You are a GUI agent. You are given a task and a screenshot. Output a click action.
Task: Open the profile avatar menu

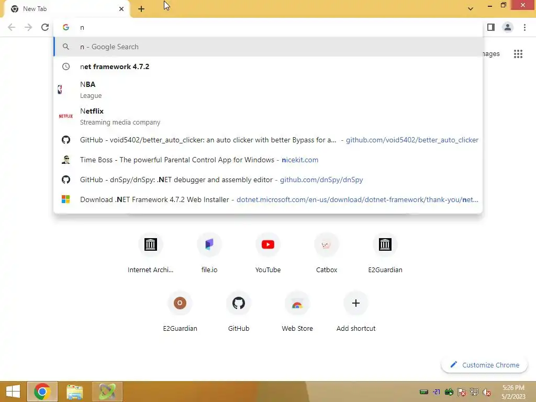click(x=508, y=27)
